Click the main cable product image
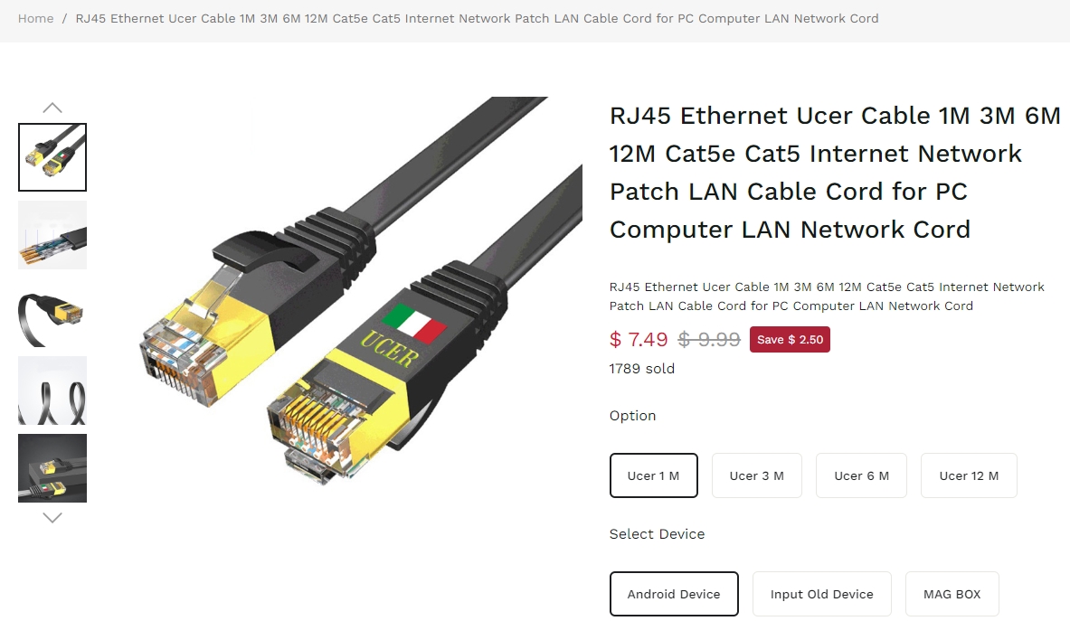 tap(361, 291)
